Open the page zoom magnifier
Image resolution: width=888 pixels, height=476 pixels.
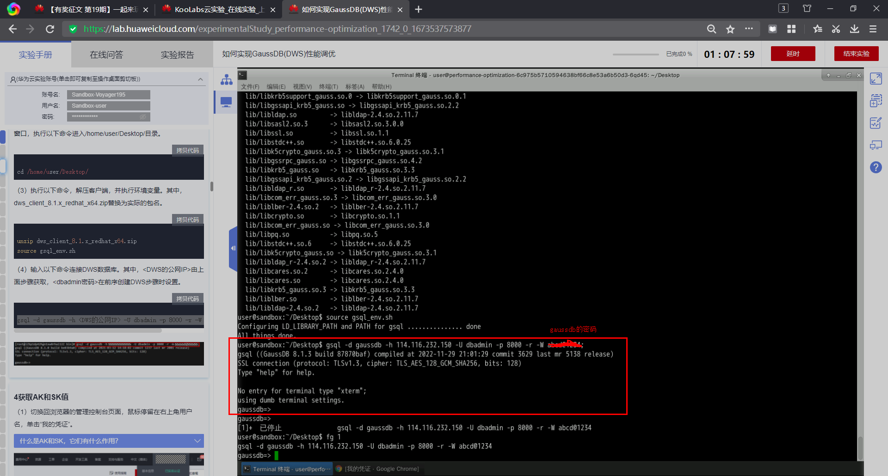(x=711, y=29)
